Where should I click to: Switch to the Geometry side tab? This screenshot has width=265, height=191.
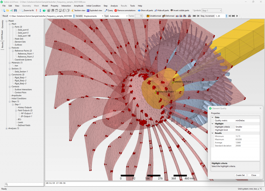point(3,24)
